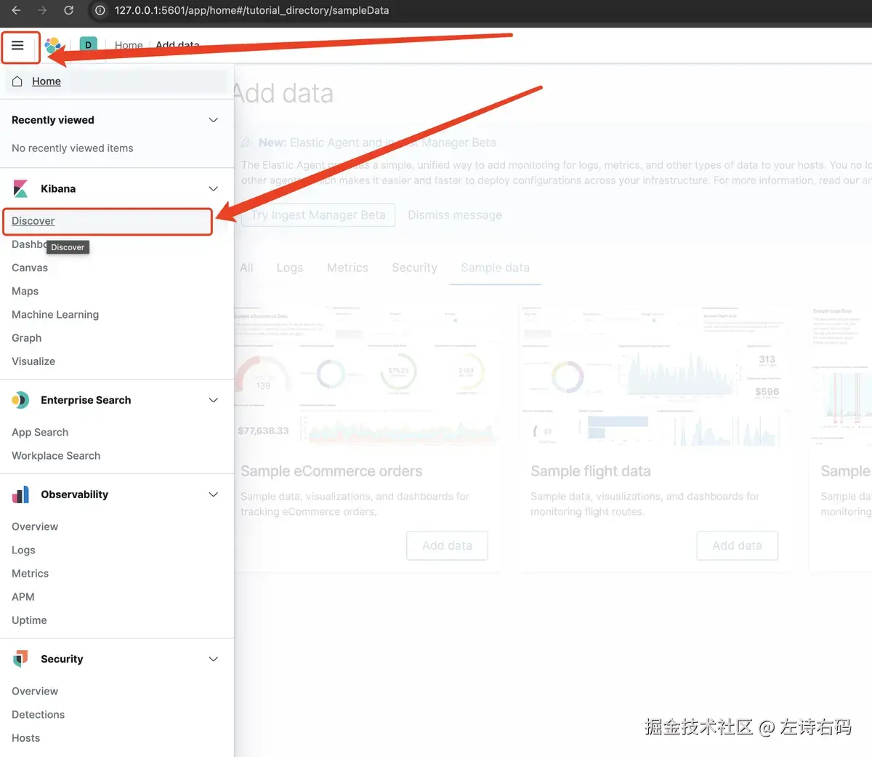Add data for Sample flight data
The width and height of the screenshot is (872, 757).
pyautogui.click(x=738, y=545)
